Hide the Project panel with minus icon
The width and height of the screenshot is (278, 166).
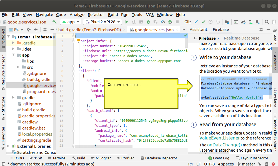52,30
